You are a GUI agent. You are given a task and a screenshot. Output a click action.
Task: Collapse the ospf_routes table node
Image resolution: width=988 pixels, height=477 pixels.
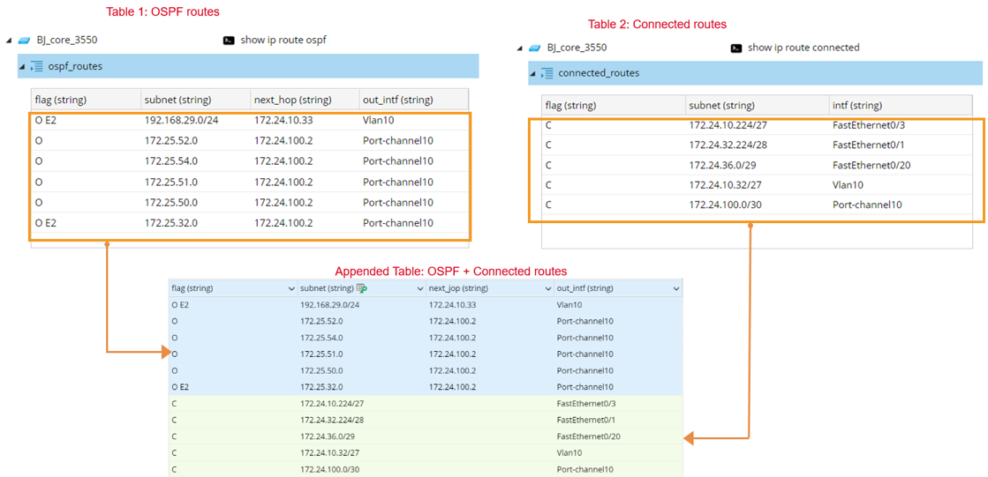(x=22, y=66)
